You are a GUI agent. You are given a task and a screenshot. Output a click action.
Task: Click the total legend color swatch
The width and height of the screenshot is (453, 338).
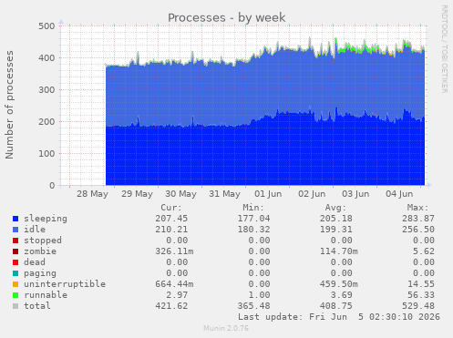pos(15,306)
